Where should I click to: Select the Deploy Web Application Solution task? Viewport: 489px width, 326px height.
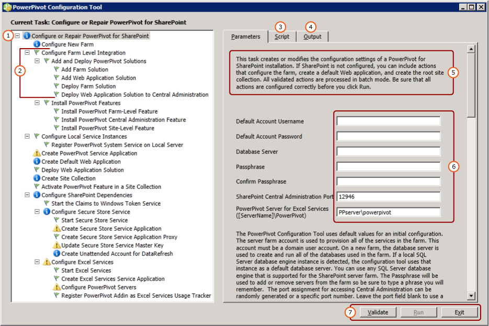tap(84, 170)
